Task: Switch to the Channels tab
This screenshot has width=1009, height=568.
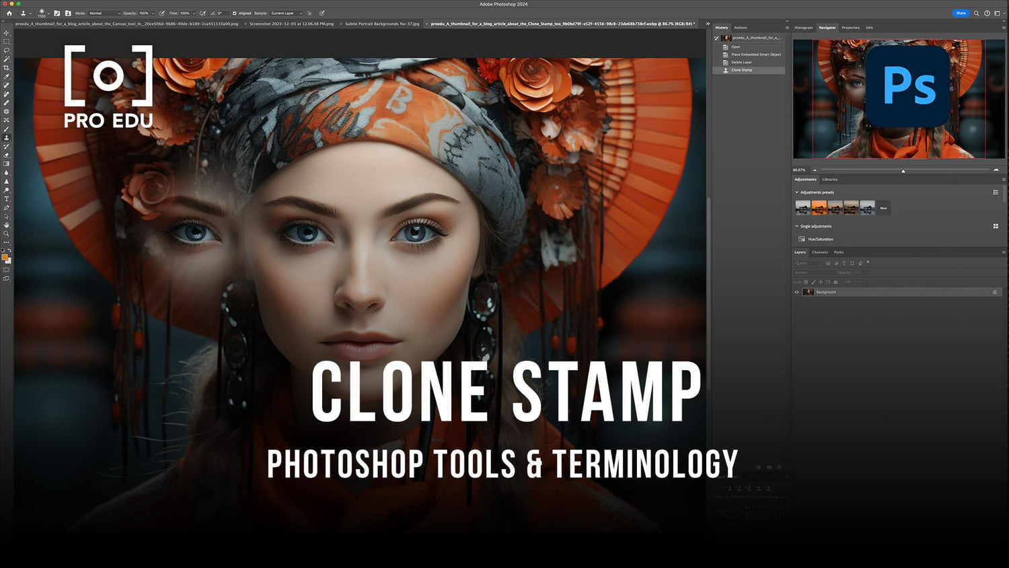Action: [x=819, y=252]
